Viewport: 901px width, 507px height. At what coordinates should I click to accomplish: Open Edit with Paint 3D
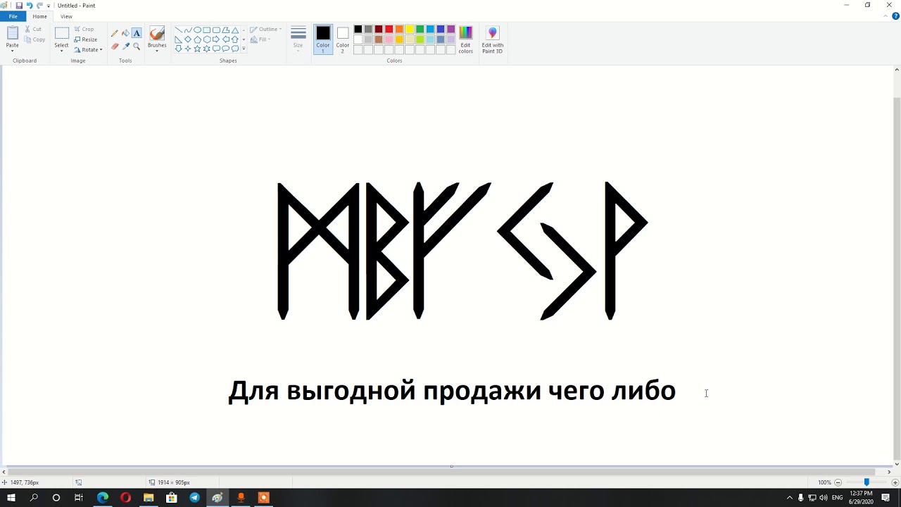[x=492, y=39]
